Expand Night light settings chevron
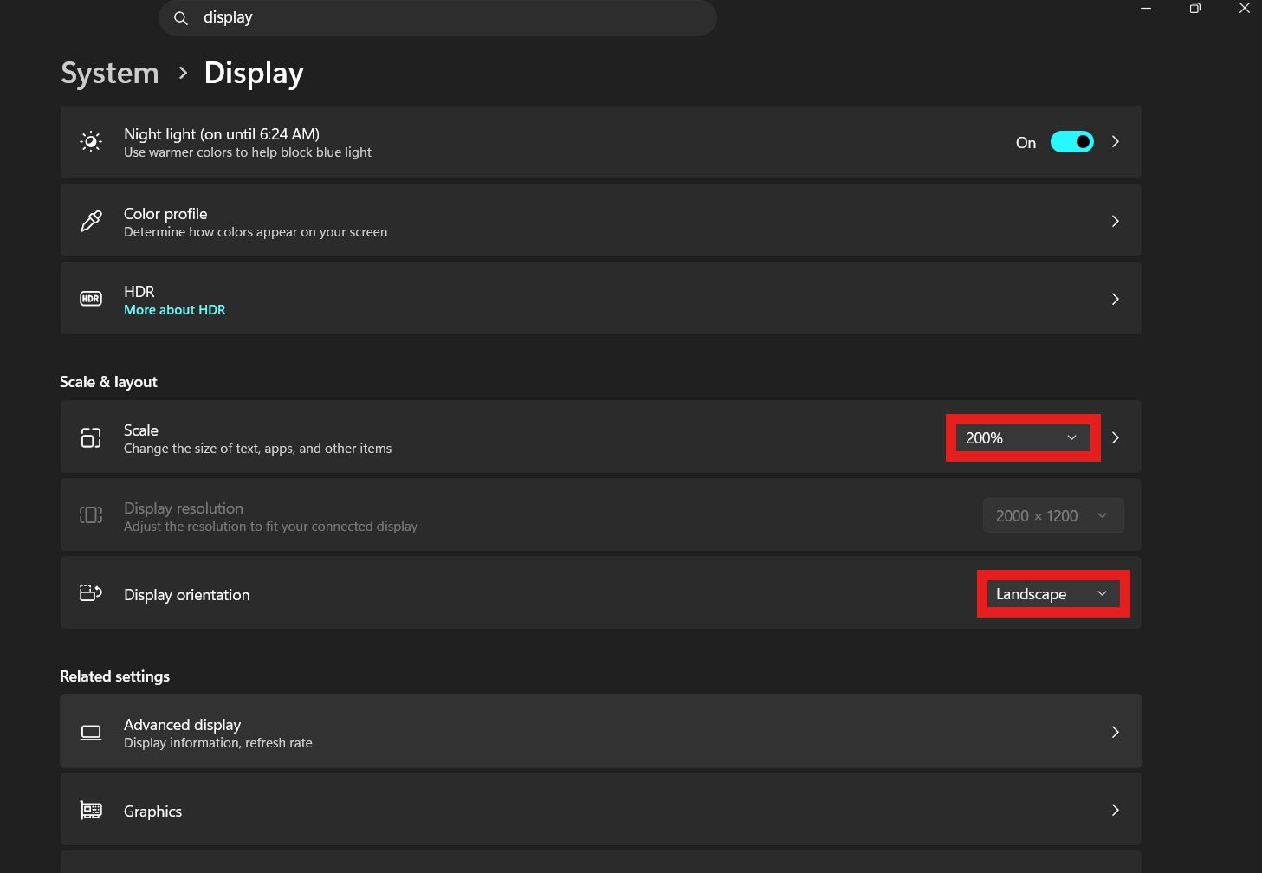 click(x=1116, y=142)
